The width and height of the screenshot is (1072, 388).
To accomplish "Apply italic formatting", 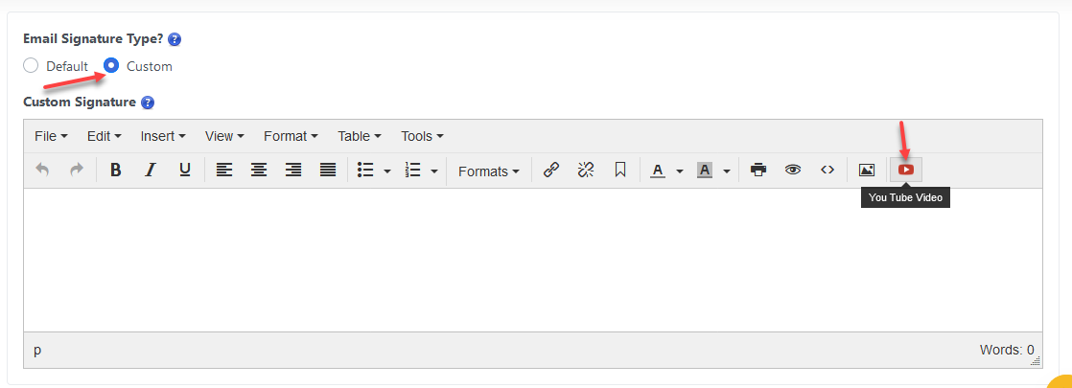I will 150,171.
